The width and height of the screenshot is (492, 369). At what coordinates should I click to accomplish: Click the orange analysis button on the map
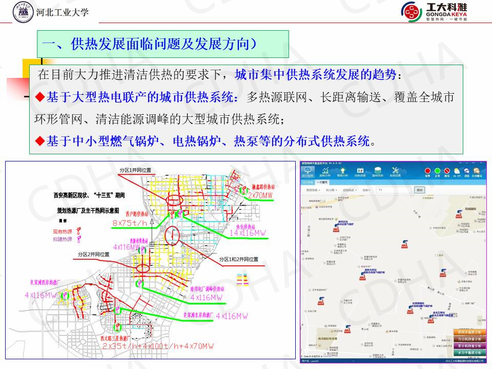pos(468,332)
